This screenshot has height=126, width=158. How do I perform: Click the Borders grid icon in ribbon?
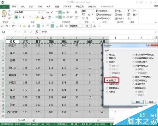pyautogui.click(x=30, y=17)
